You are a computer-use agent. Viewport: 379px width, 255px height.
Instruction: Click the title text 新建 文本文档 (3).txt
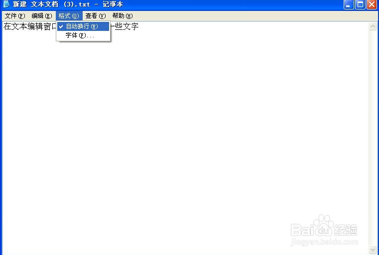[51, 4]
